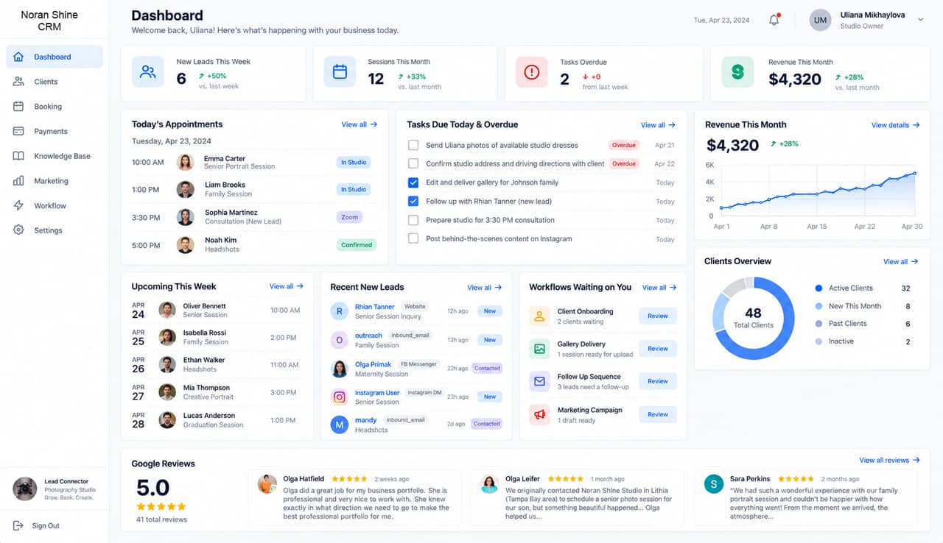This screenshot has height=543, width=943.
Task: Click the Marketing Campaign megaphone icon
Action: point(539,414)
